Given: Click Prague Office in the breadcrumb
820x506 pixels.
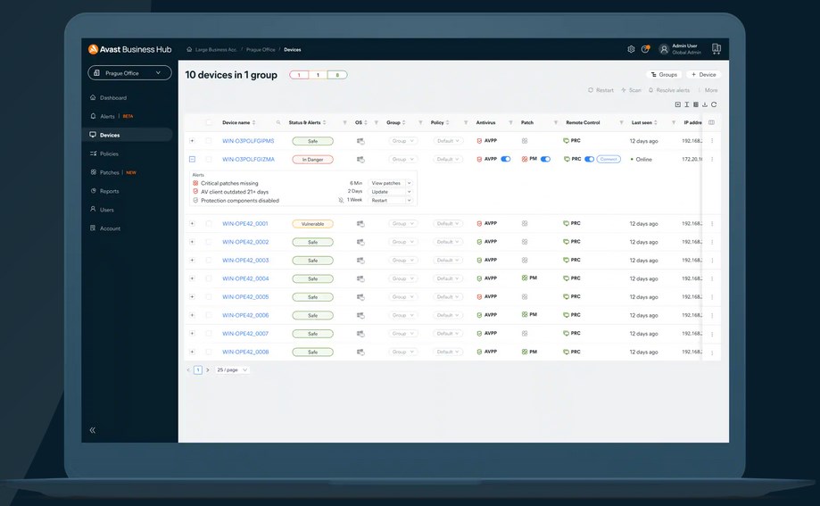Looking at the screenshot, I should point(261,50).
